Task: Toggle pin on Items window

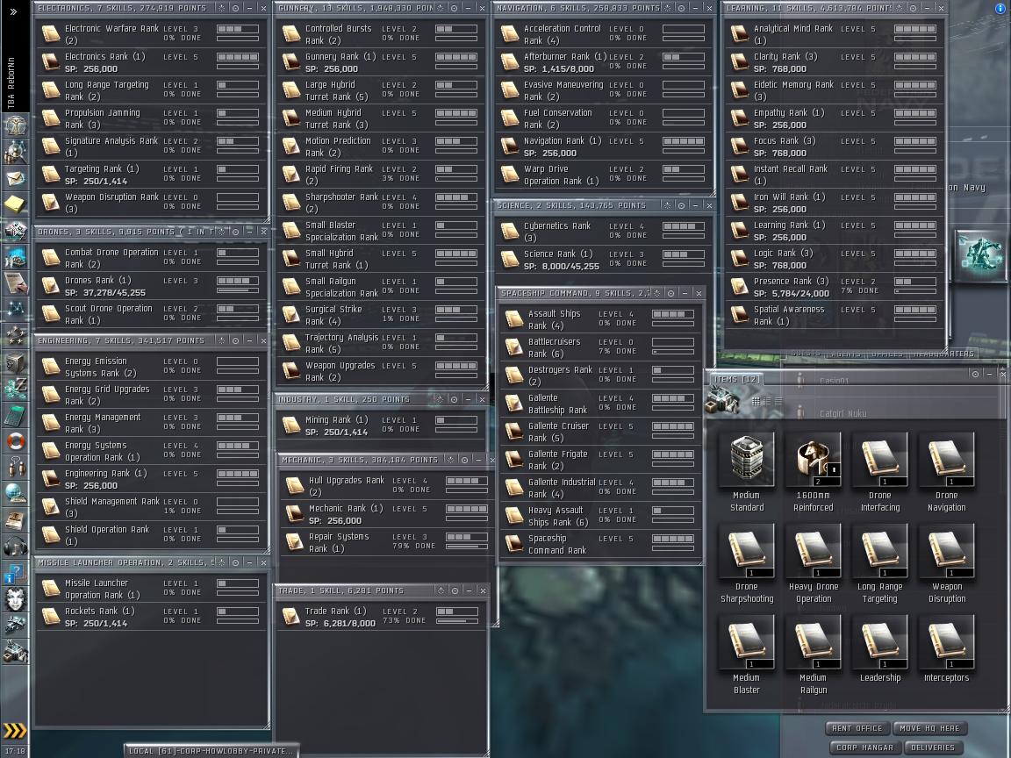Action: point(975,374)
